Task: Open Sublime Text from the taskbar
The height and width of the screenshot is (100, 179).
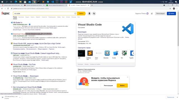Action: pyautogui.click(x=43, y=2)
